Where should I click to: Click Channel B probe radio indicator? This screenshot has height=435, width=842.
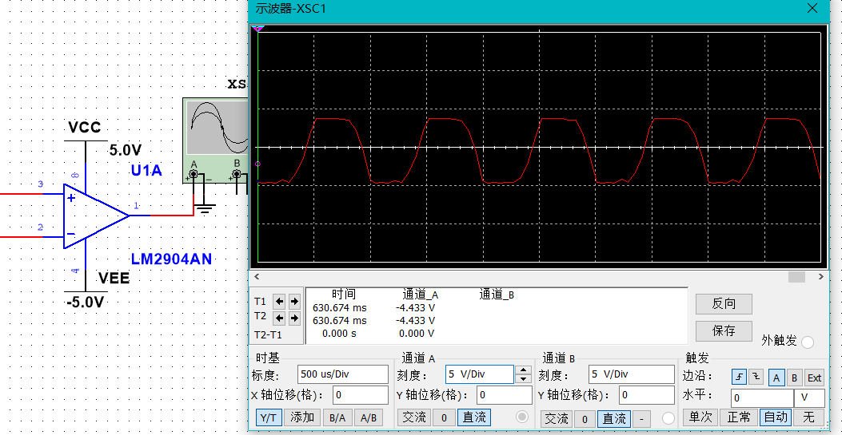pos(668,418)
